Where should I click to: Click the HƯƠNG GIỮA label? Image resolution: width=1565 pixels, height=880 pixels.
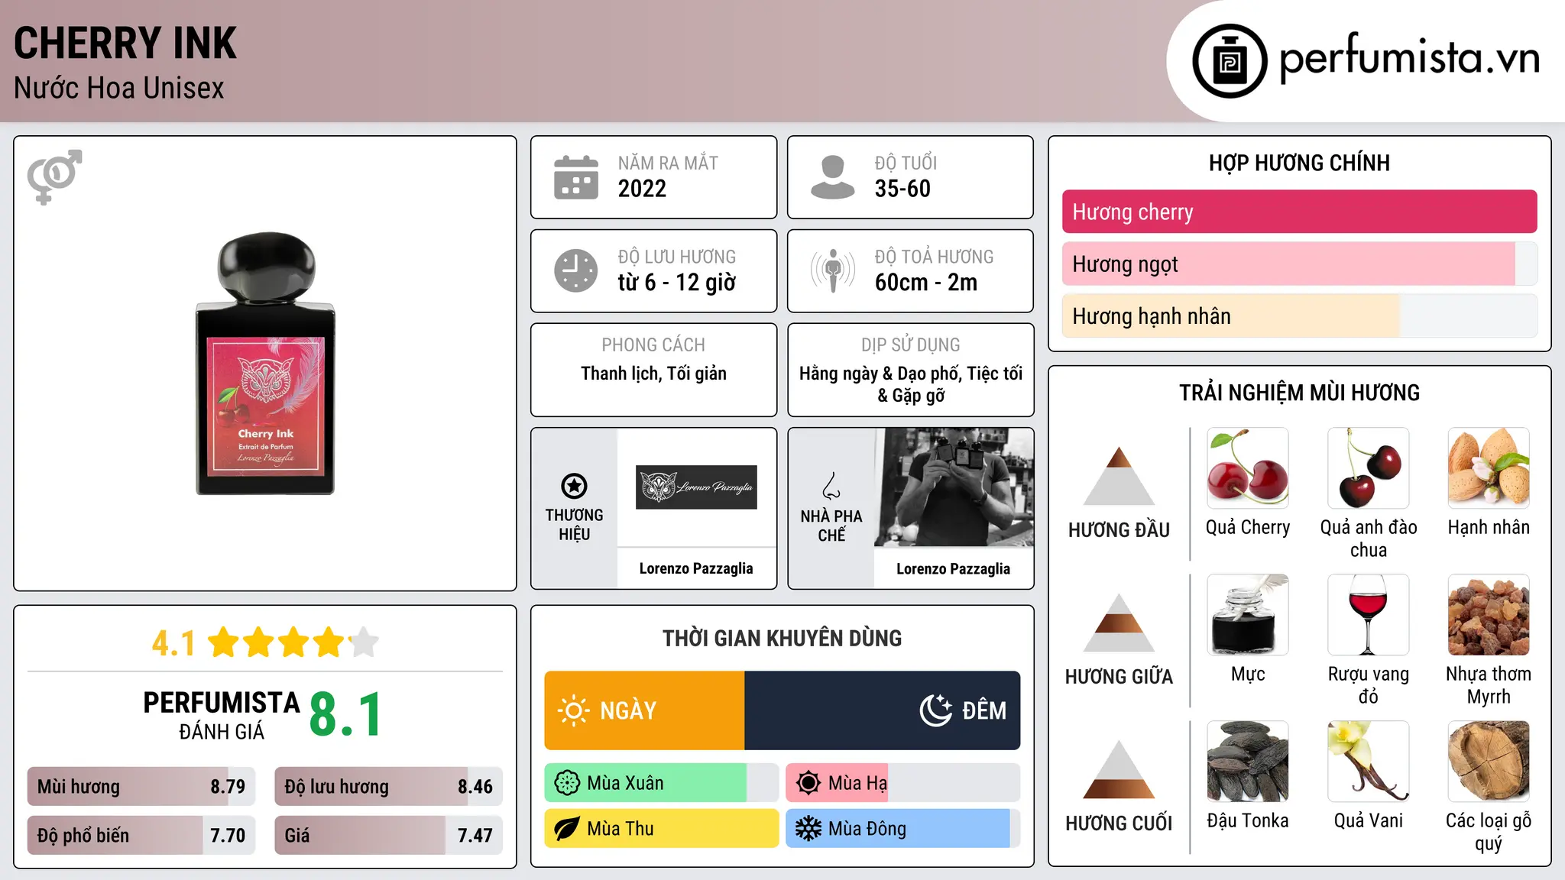[1119, 677]
